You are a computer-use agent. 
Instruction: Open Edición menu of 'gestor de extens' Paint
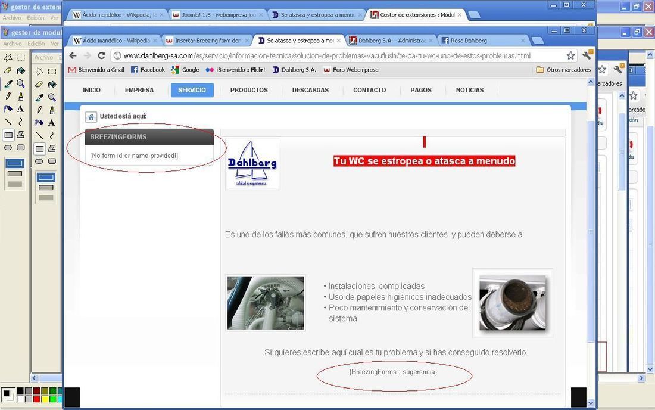tap(36, 18)
